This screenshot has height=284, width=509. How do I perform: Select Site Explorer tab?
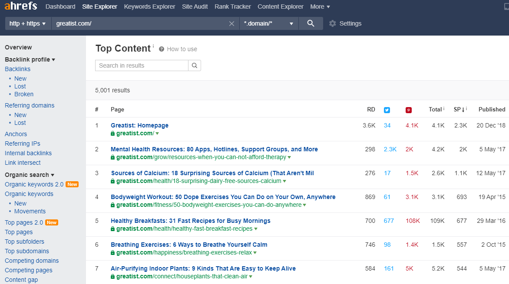99,7
